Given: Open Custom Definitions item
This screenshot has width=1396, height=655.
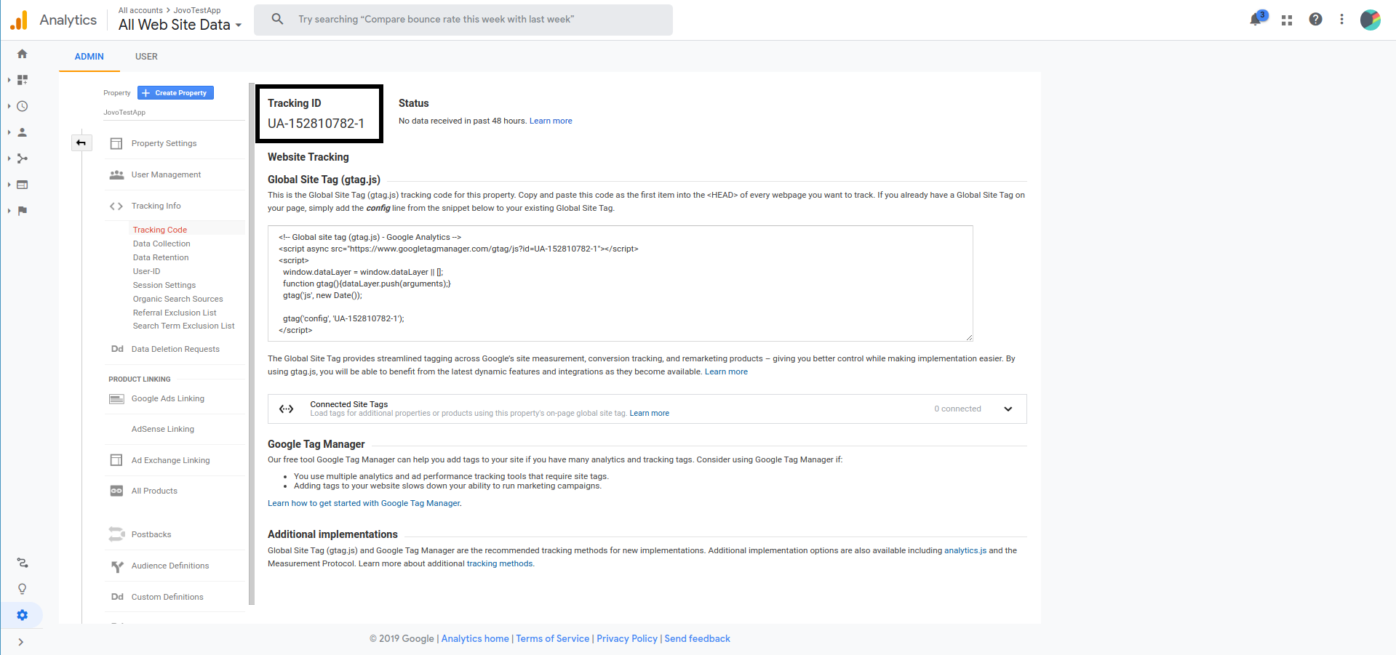Looking at the screenshot, I should coord(167,597).
